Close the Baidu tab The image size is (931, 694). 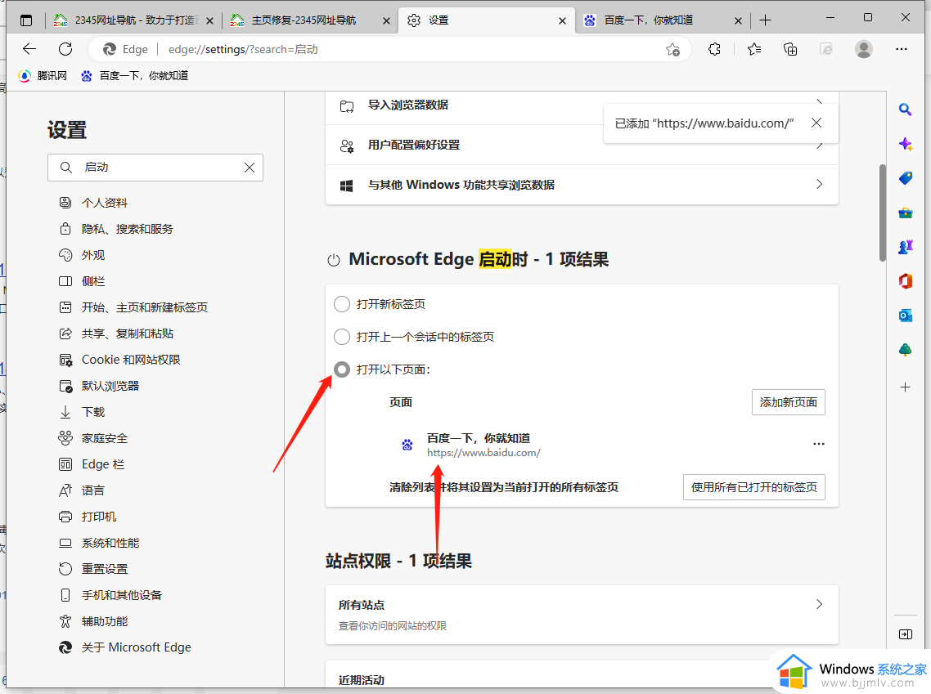pos(738,20)
